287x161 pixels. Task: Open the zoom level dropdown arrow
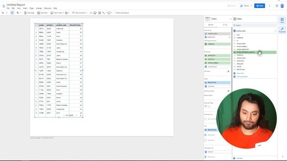point(20,13)
